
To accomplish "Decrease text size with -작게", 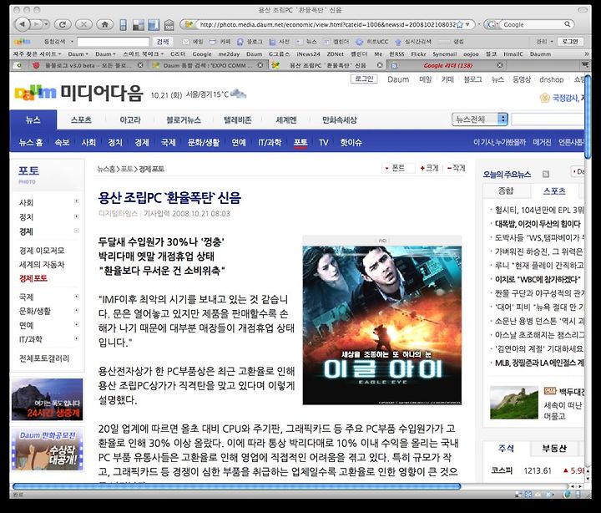I will [x=456, y=168].
